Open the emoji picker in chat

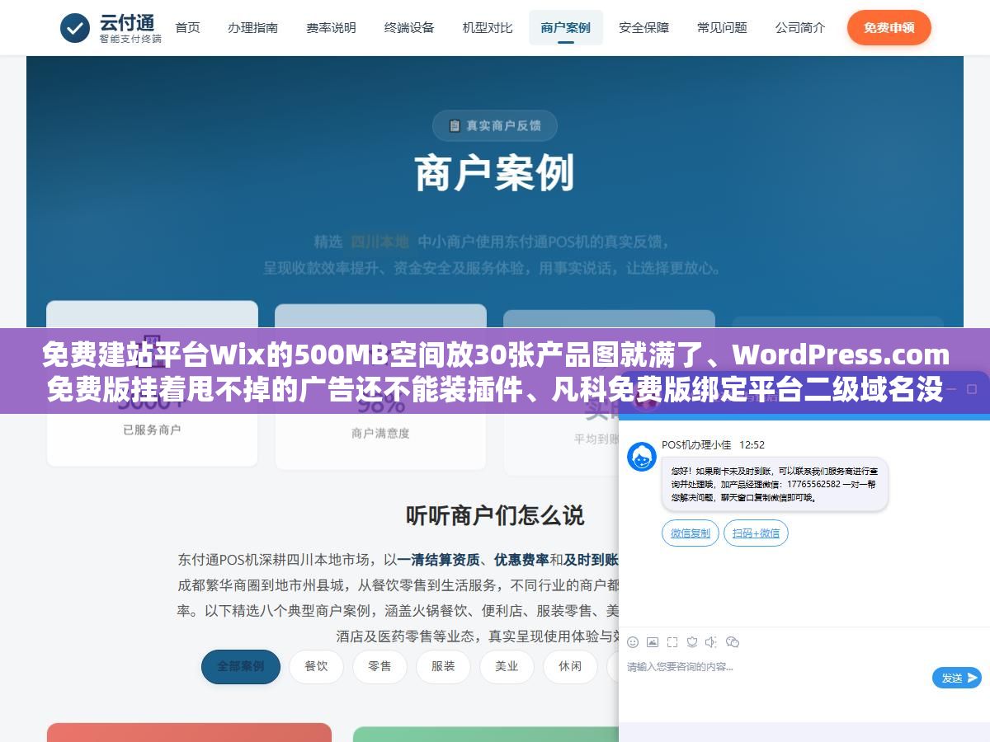click(633, 642)
